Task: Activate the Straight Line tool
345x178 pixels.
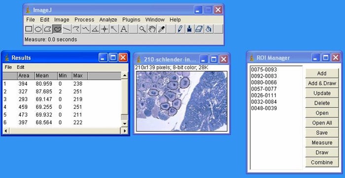Action: pos(67,29)
